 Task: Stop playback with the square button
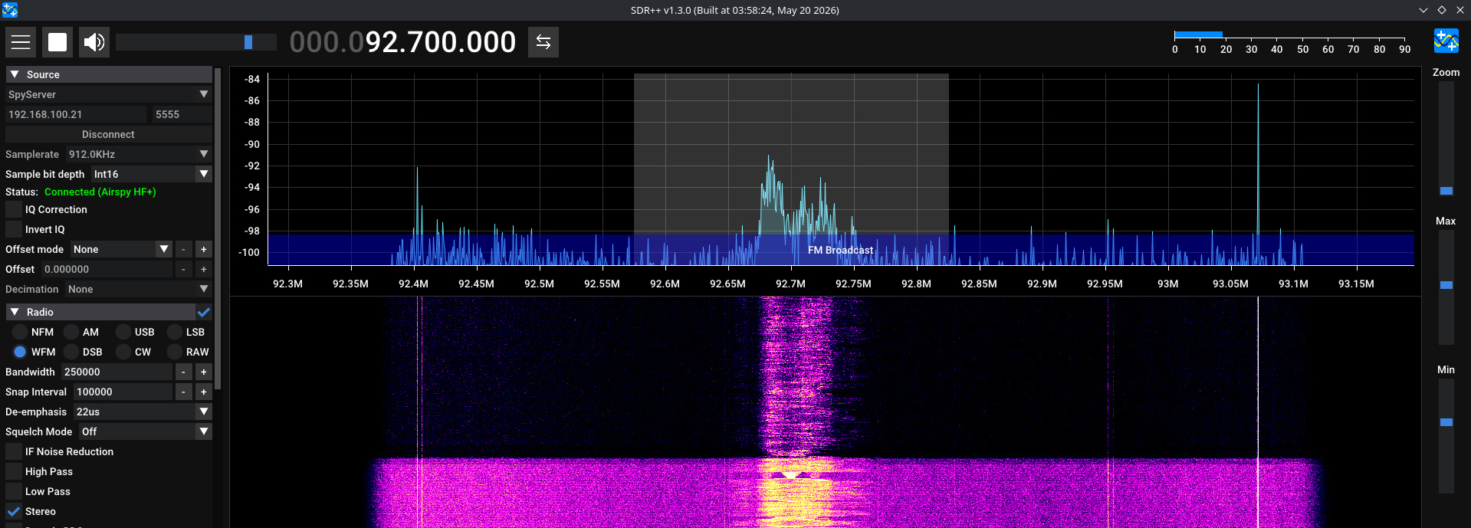click(57, 42)
